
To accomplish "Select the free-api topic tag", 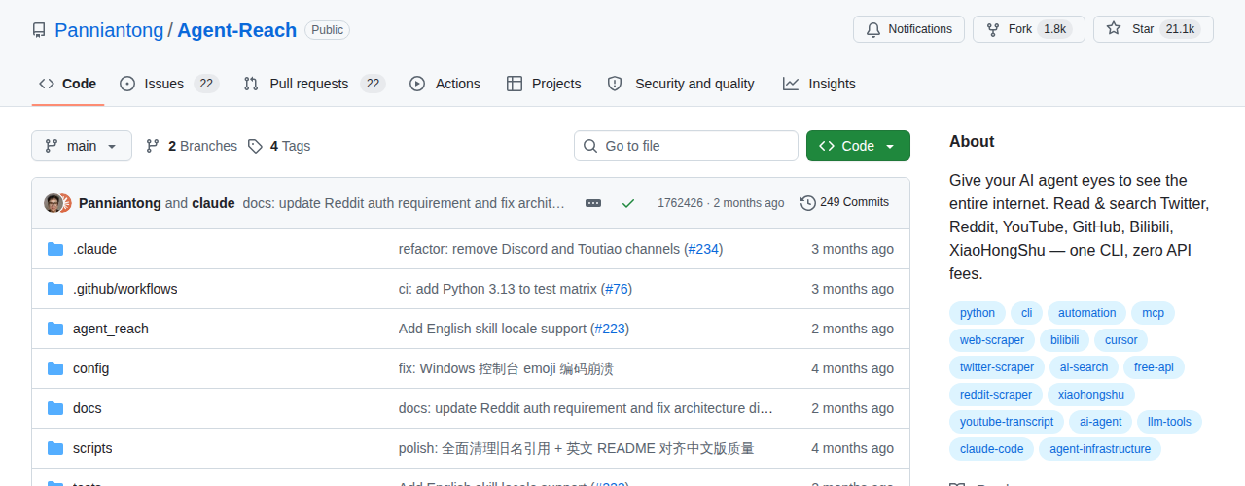I will tap(1154, 367).
